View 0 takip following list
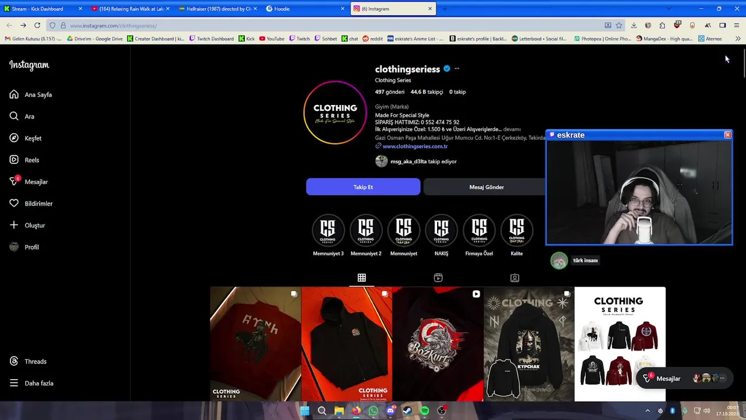 458,92
